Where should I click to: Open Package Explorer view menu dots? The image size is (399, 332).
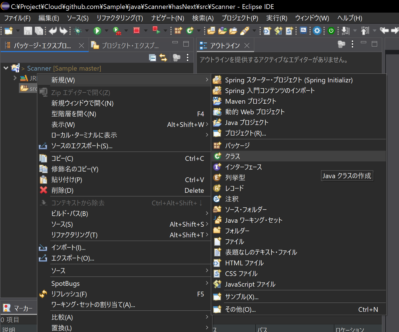coord(188,57)
